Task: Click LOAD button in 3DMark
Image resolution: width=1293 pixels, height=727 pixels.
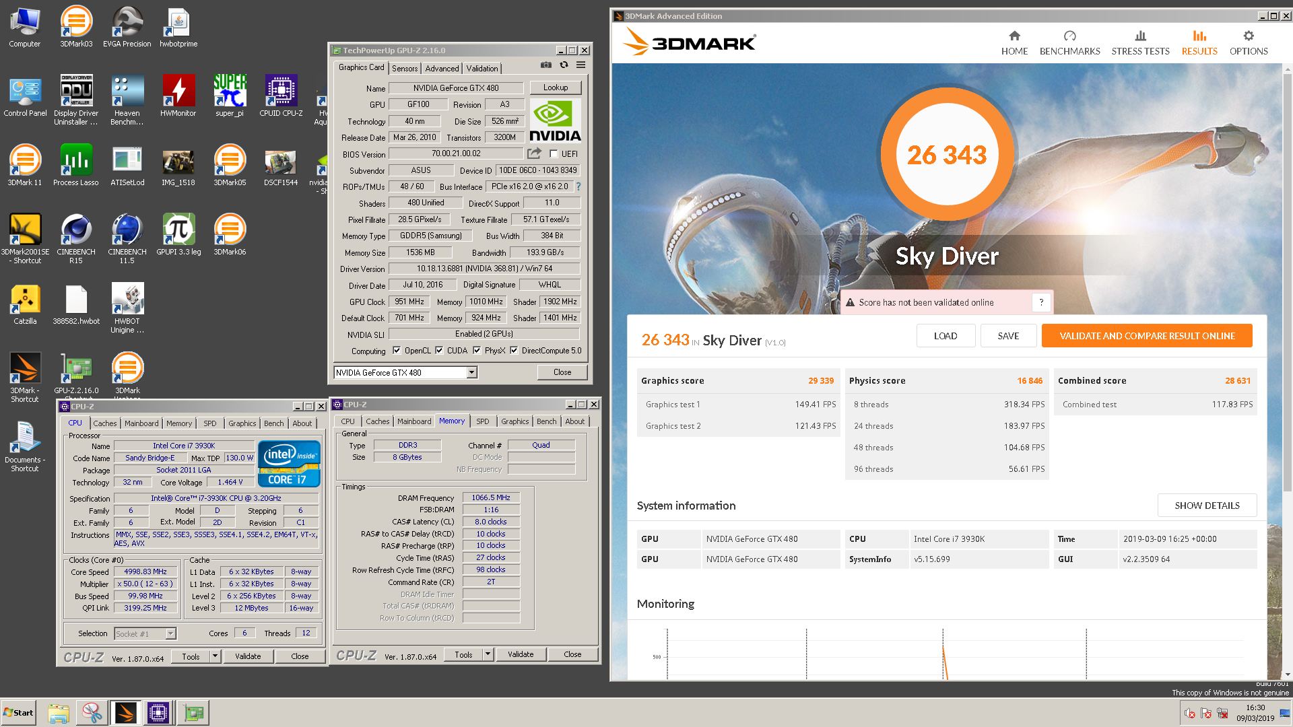Action: click(945, 336)
